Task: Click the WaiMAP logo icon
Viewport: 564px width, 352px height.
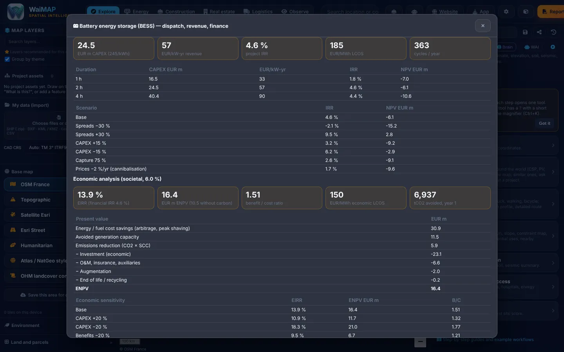Action: pyautogui.click(x=16, y=12)
